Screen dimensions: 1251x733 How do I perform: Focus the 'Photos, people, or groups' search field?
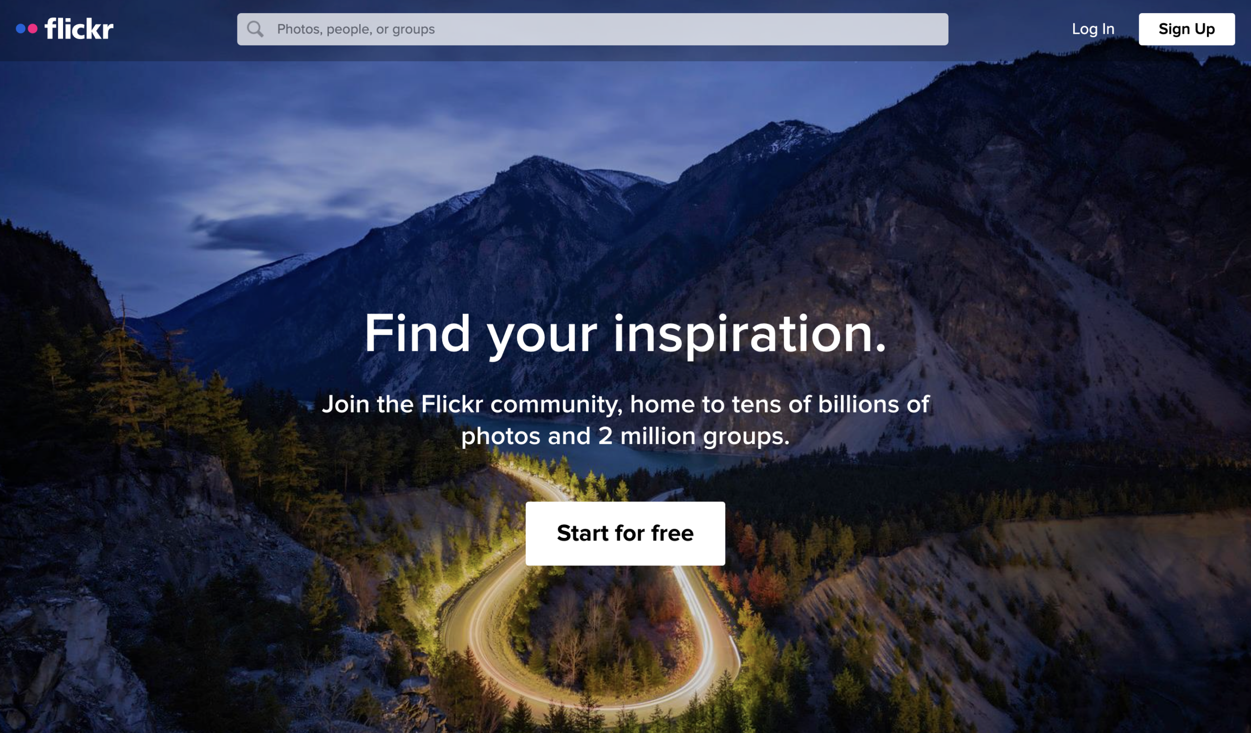592,29
